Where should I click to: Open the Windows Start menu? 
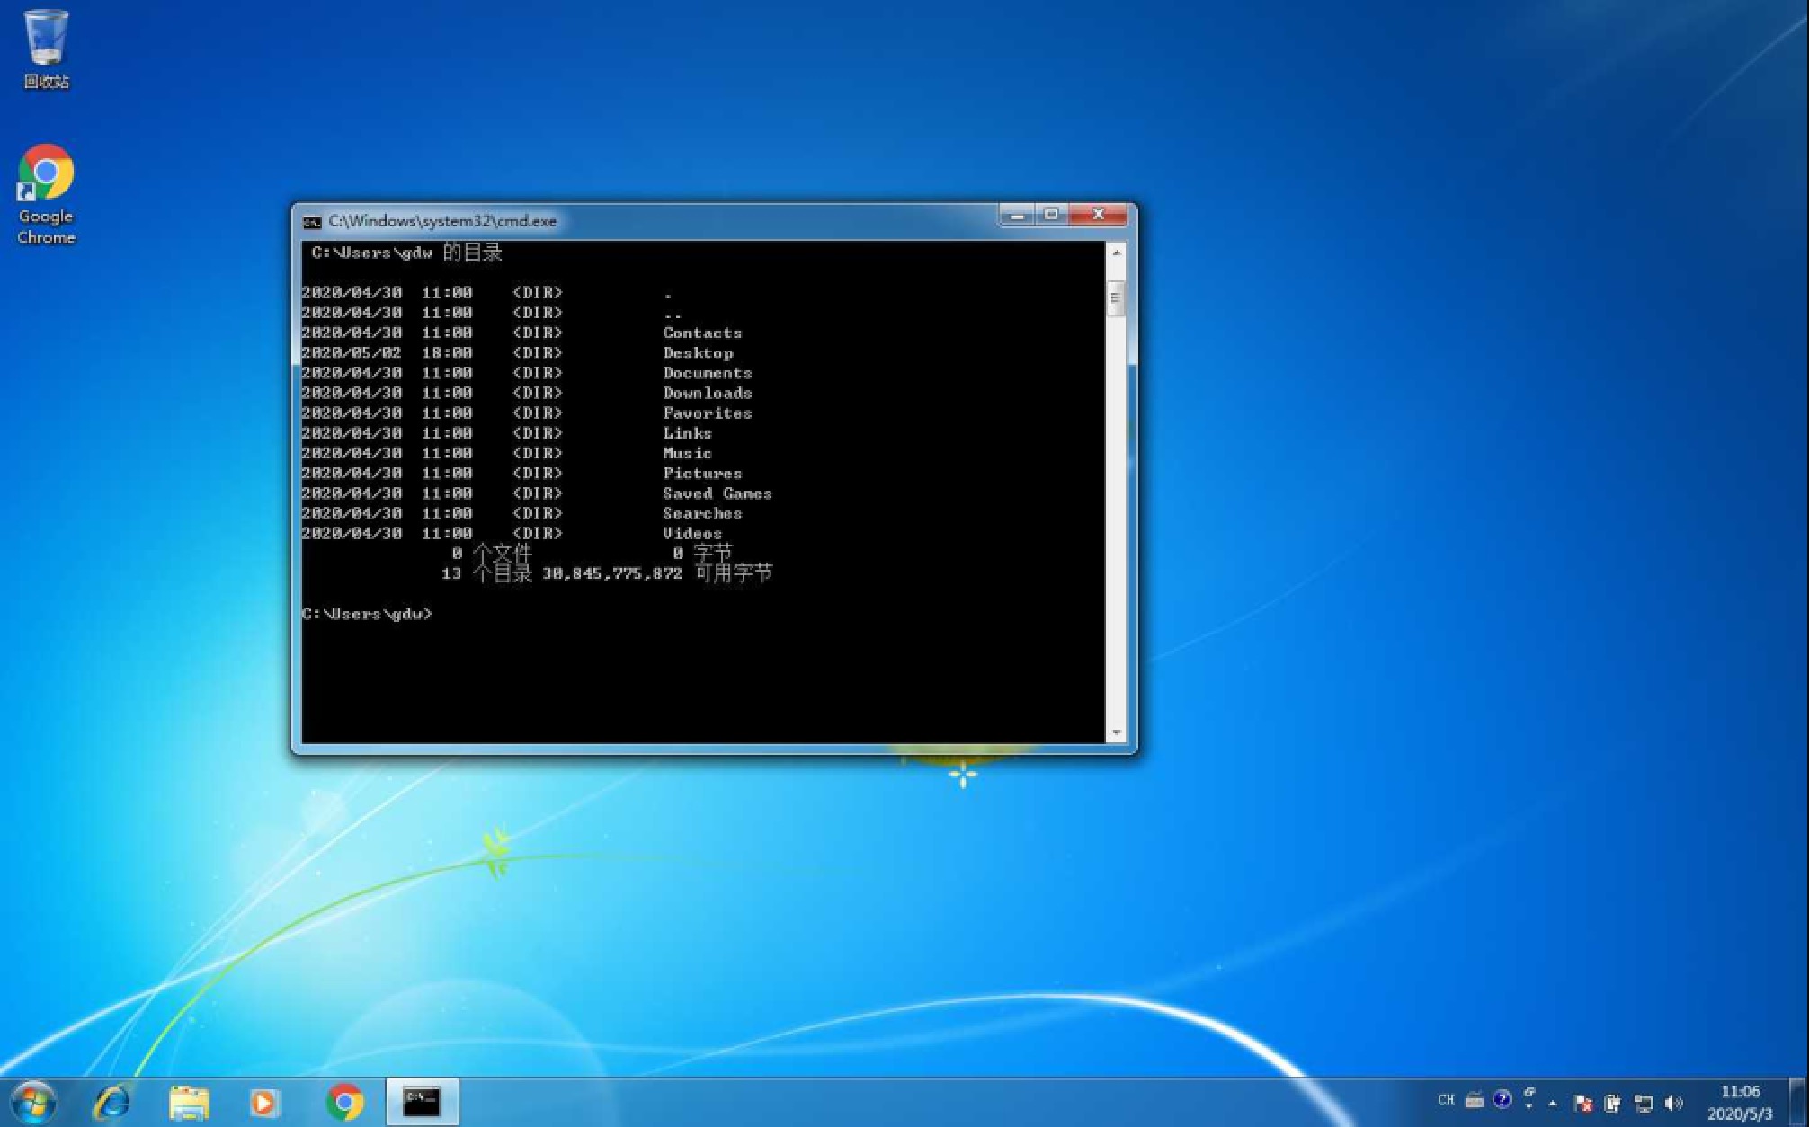[x=33, y=1100]
